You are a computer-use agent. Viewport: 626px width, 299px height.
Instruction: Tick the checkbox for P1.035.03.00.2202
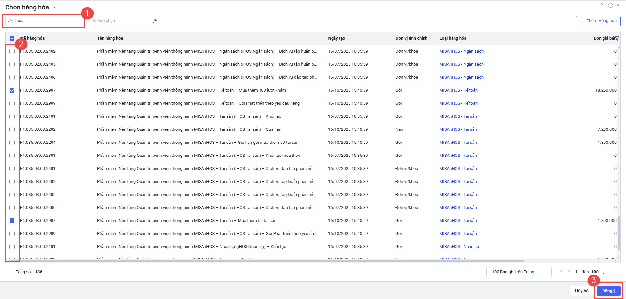tap(12, 129)
